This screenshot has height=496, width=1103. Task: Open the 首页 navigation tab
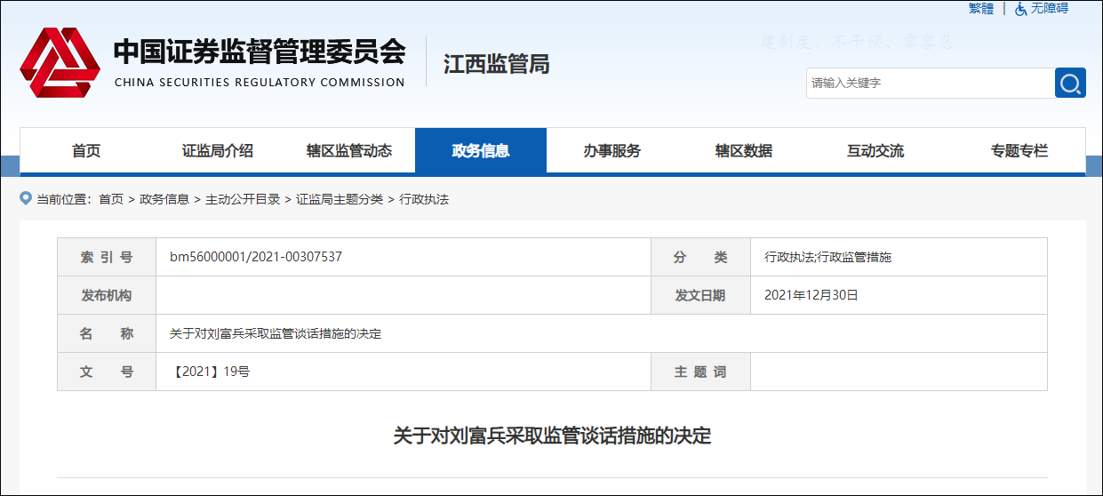pos(86,151)
